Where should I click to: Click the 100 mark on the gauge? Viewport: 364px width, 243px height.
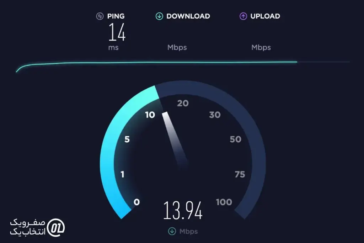(224, 202)
